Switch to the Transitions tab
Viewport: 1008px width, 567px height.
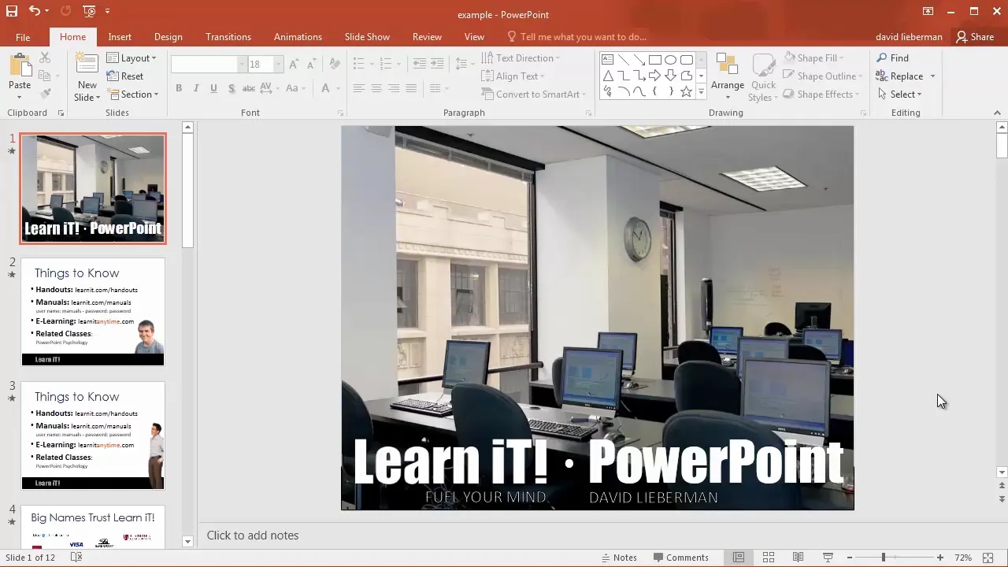coord(228,37)
